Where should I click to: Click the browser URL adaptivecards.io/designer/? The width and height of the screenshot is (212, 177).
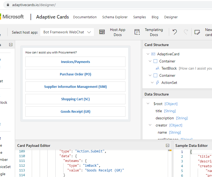tap(34, 5)
